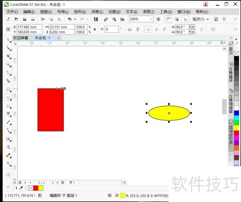Choose the full Ellipse shape mode

click(148, 29)
